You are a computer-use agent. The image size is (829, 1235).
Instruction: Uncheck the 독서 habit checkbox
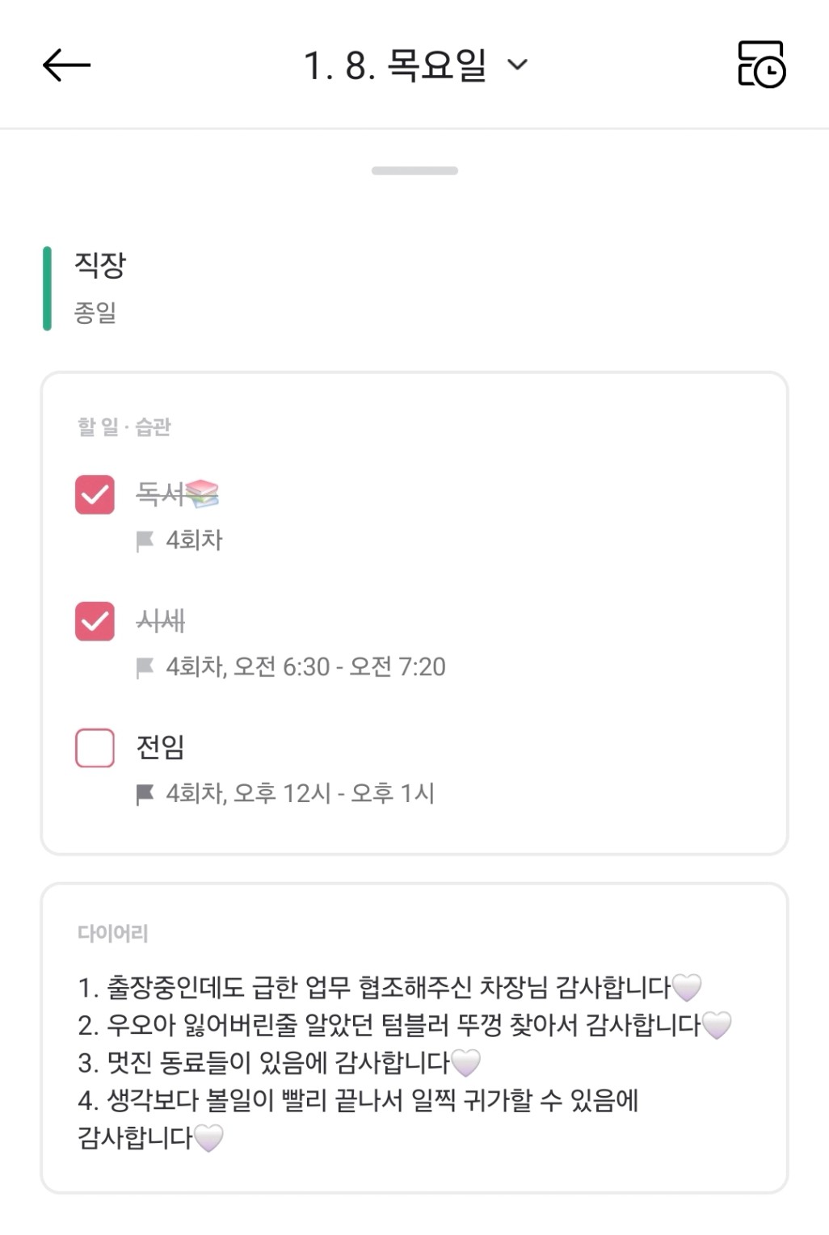pyautogui.click(x=95, y=494)
